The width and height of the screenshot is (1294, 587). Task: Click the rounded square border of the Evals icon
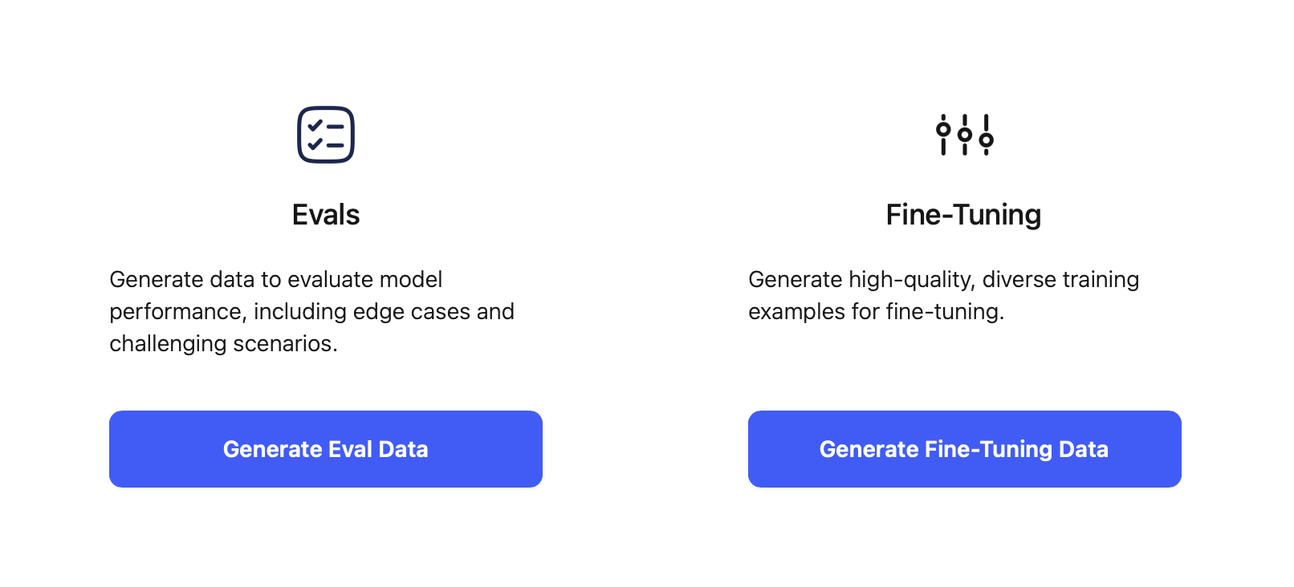pos(327,107)
